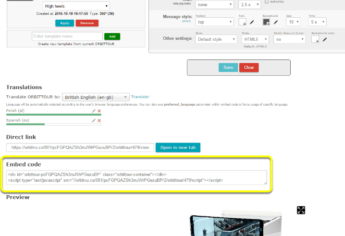Open the British English language dropdown
This screenshot has width=345, height=236.
[96, 97]
